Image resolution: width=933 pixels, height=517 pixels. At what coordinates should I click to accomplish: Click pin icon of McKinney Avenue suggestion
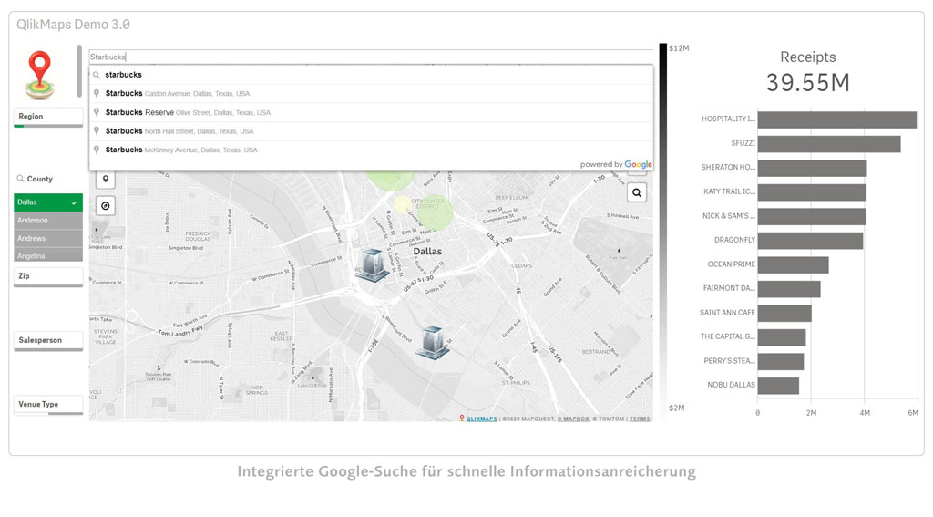coord(97,150)
